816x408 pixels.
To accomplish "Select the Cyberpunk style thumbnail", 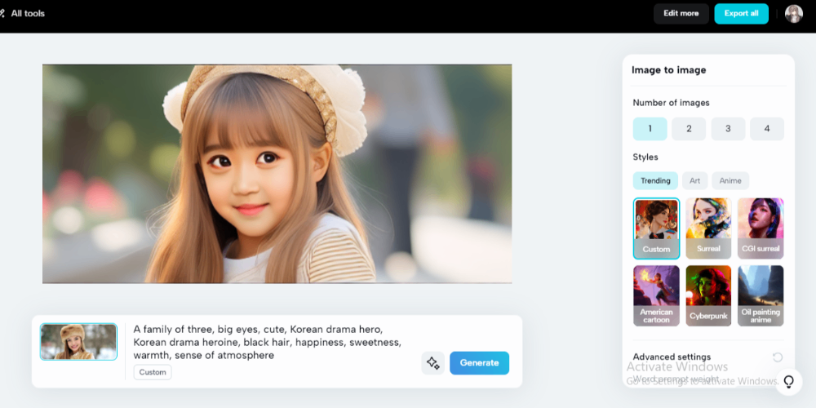I will [x=708, y=295].
